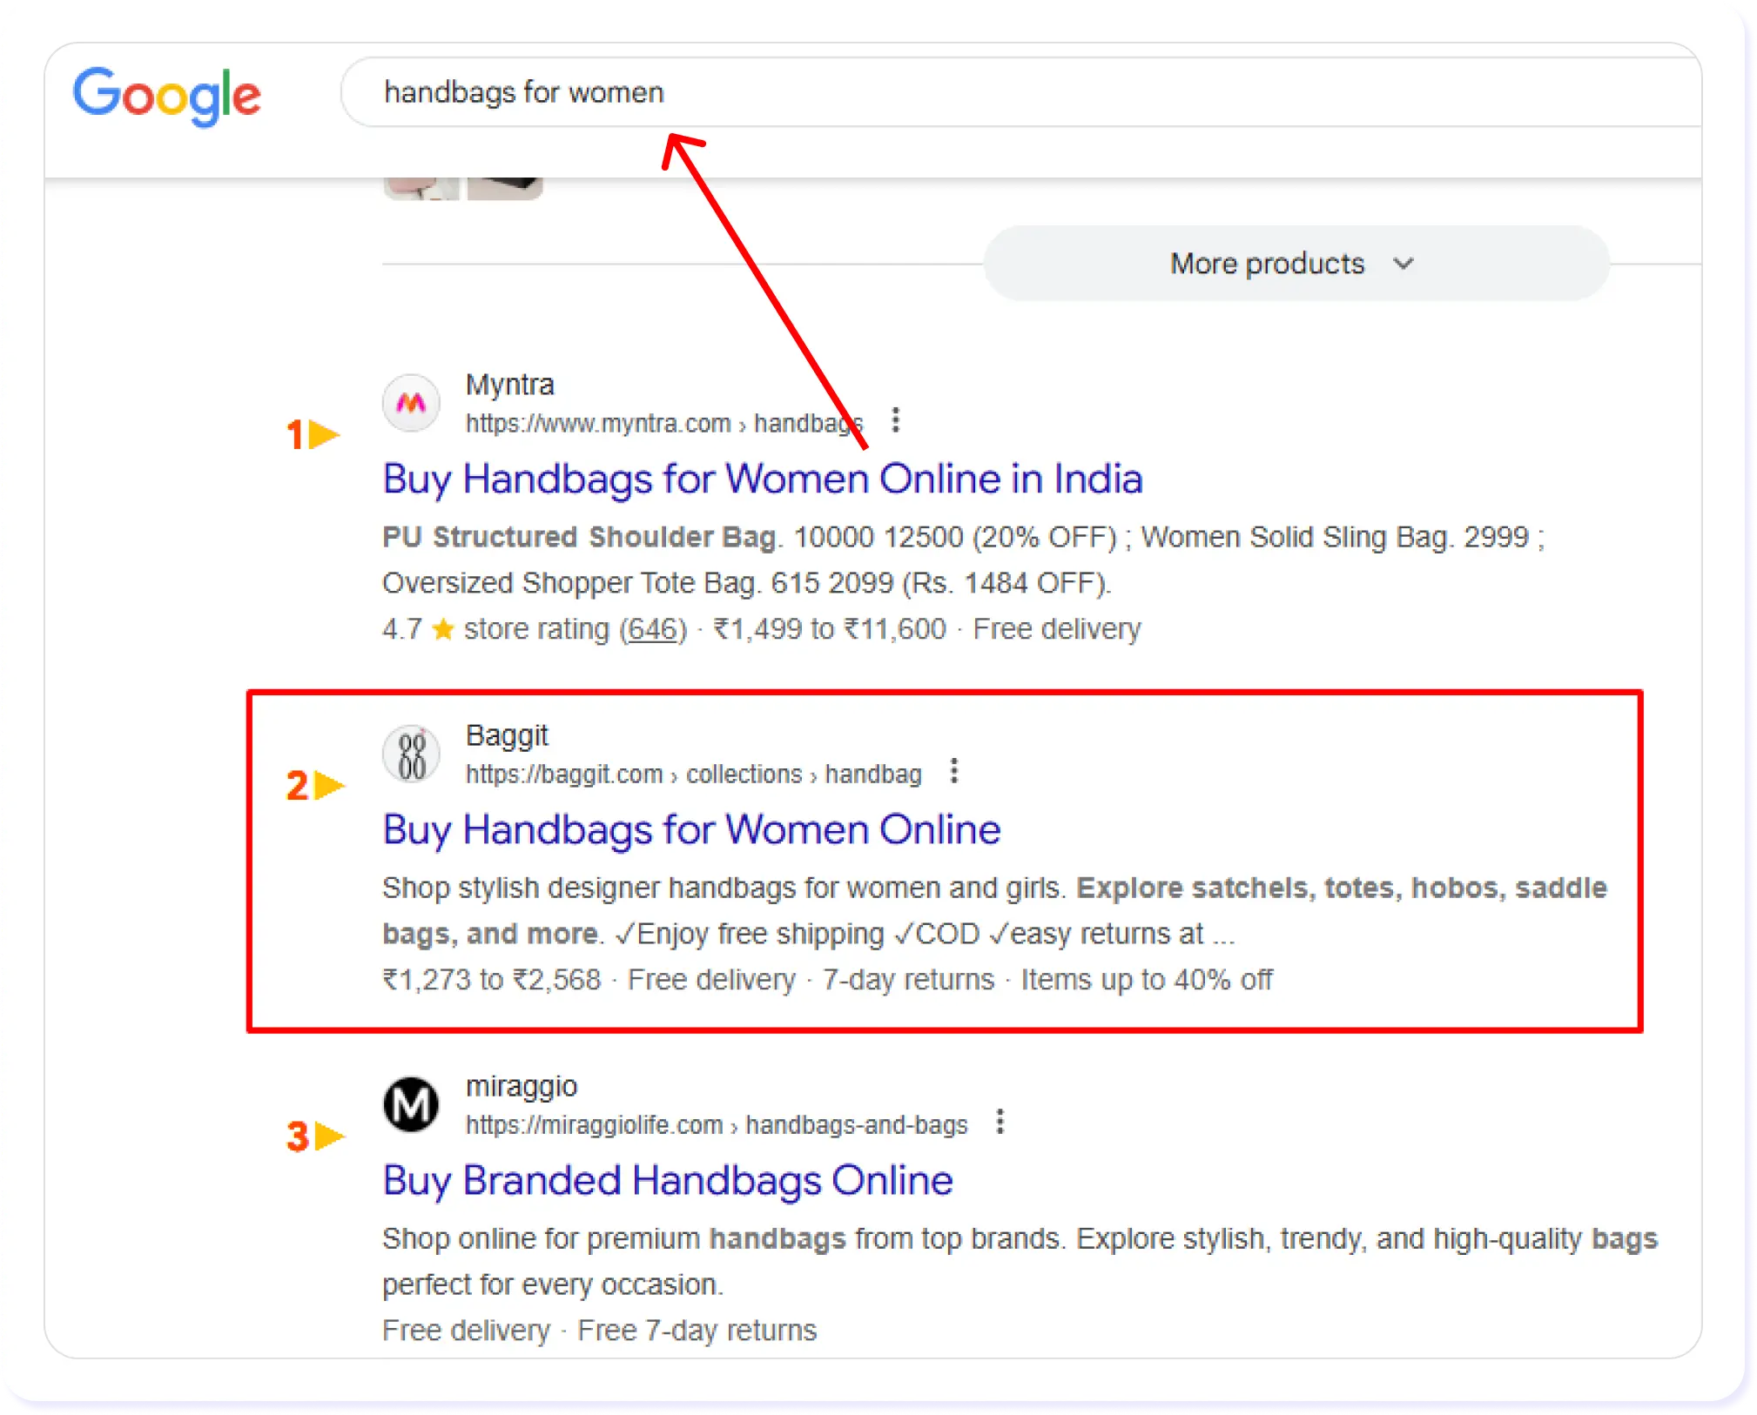Open three-dot menu for miraggio result

coord(1000,1122)
